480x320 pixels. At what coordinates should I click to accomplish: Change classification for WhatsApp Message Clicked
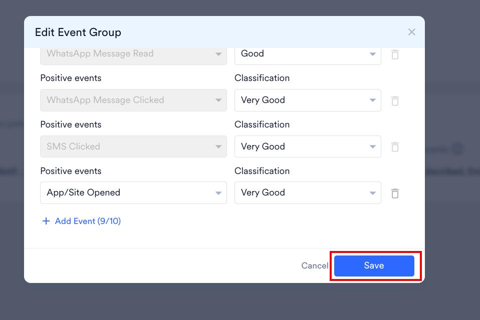[x=307, y=100]
